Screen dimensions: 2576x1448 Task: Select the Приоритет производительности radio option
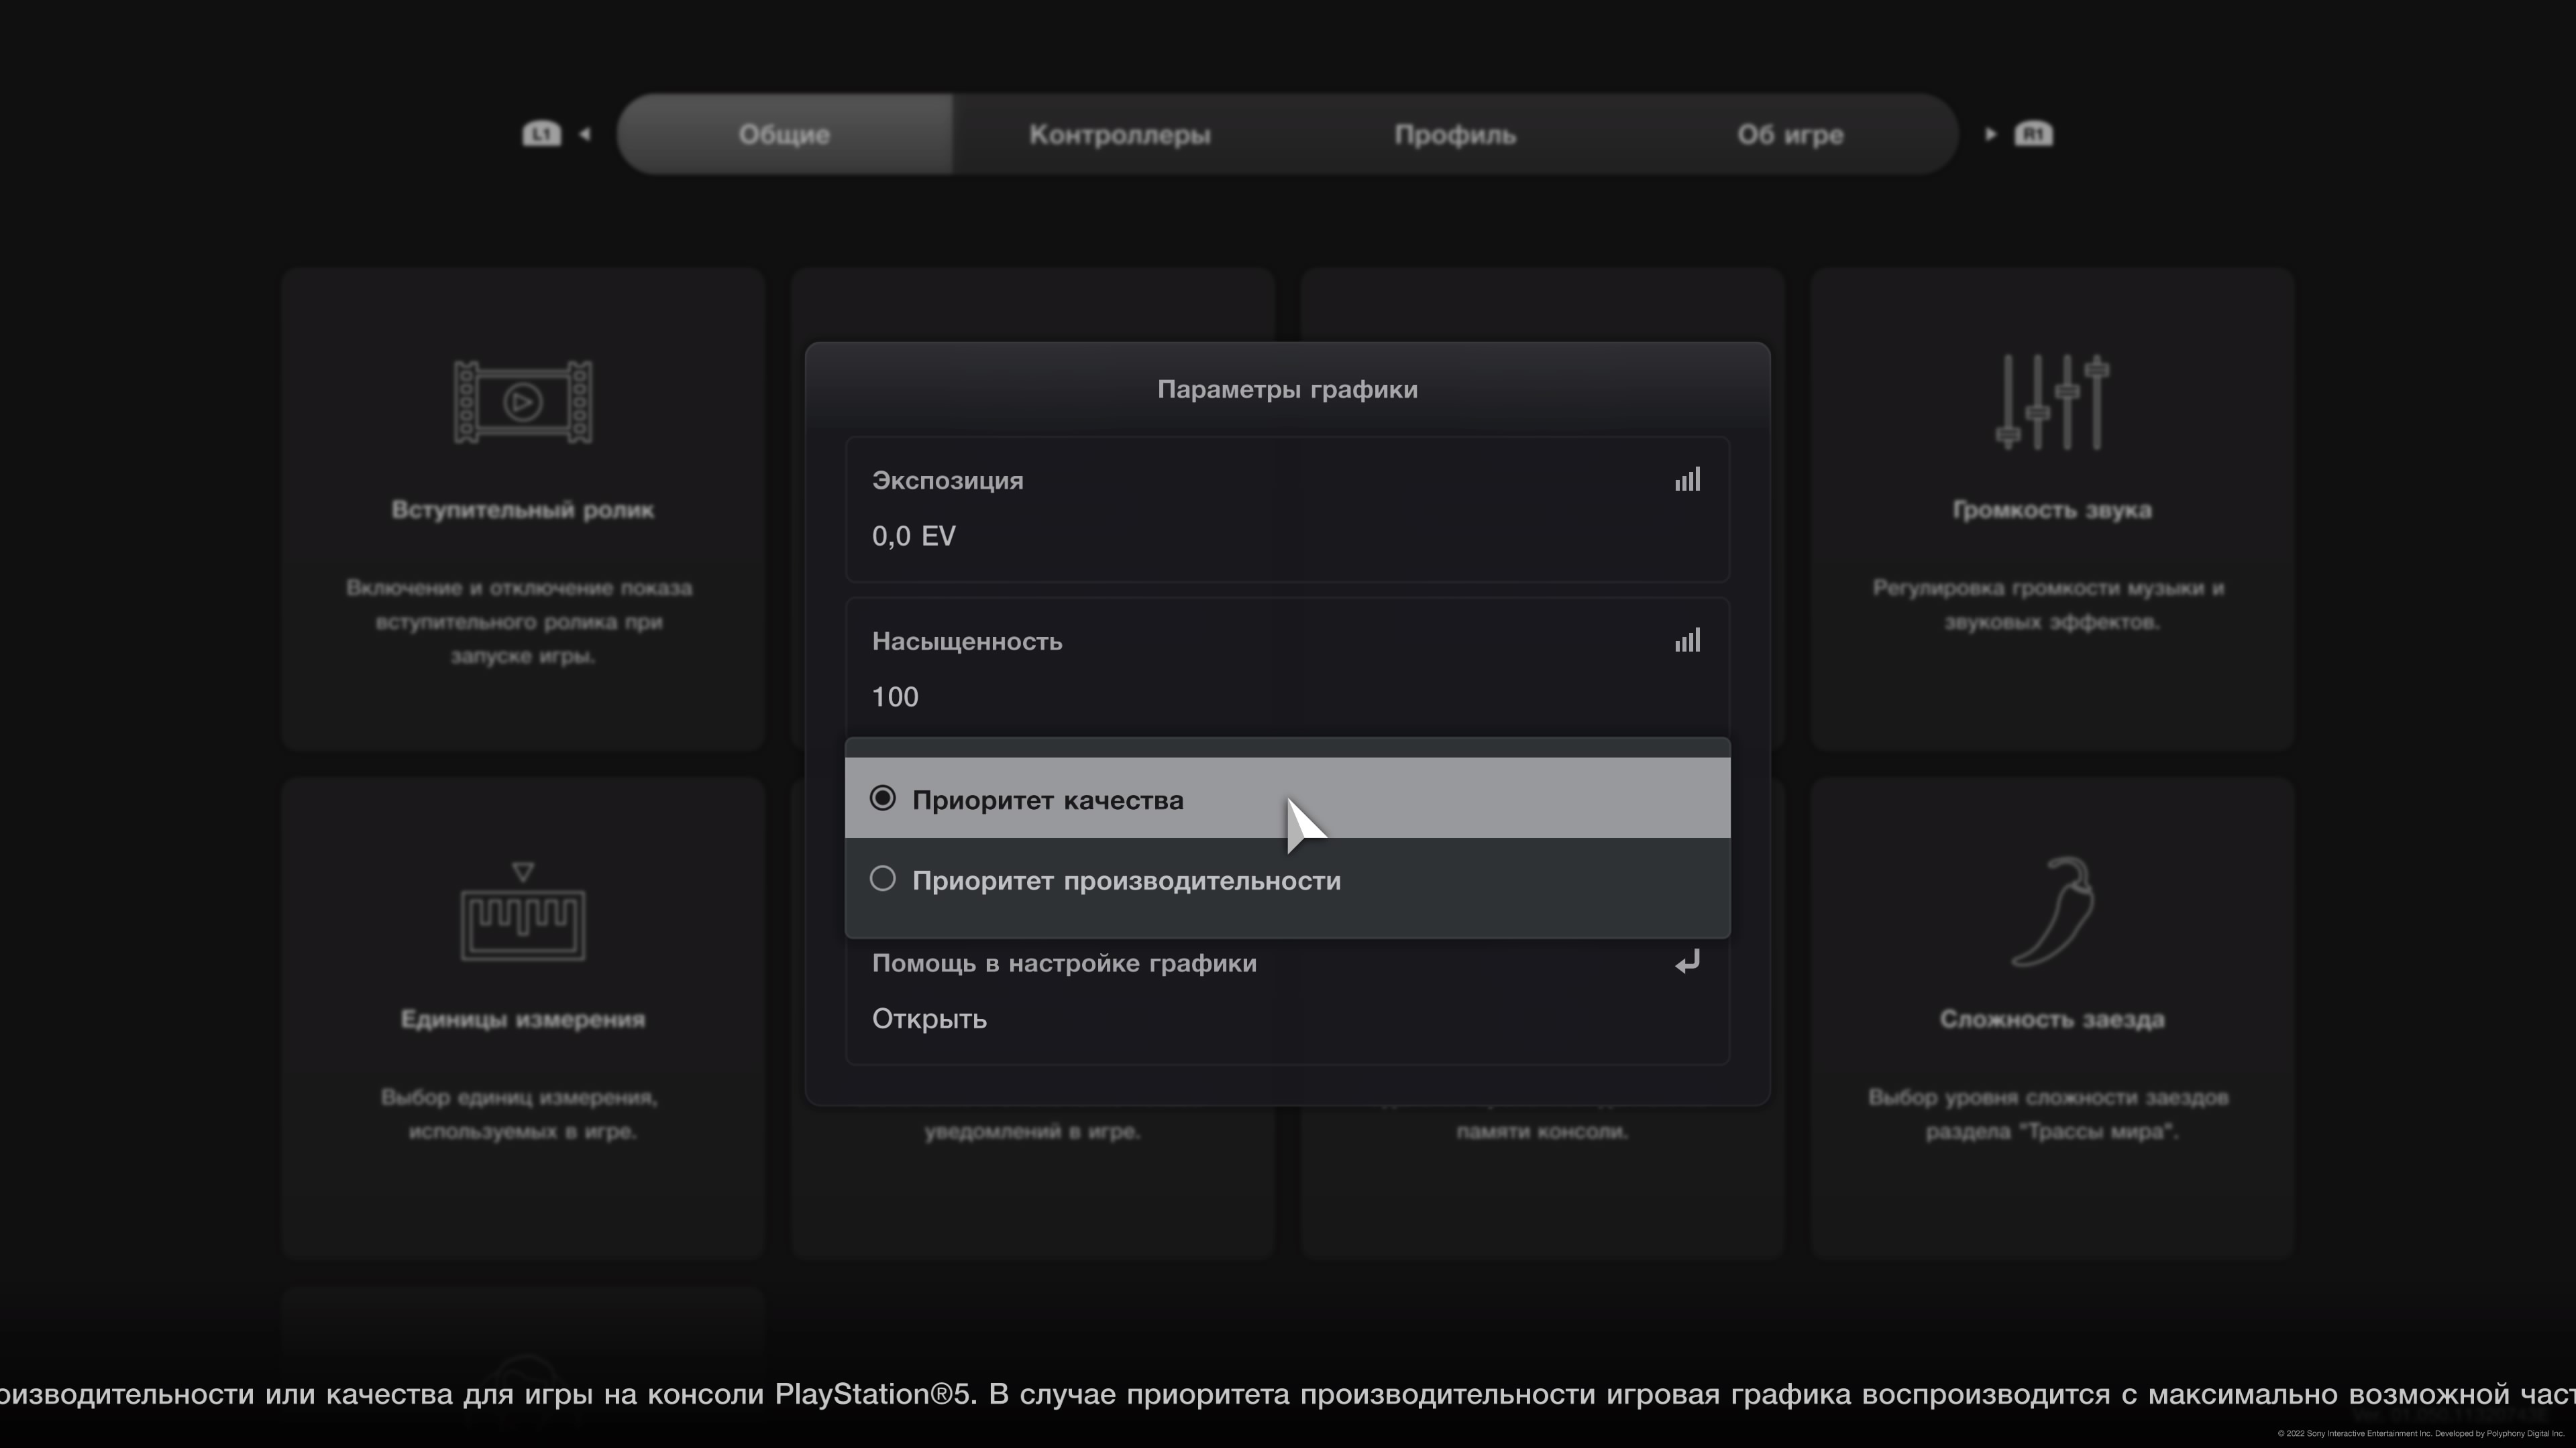pyautogui.click(x=1287, y=880)
